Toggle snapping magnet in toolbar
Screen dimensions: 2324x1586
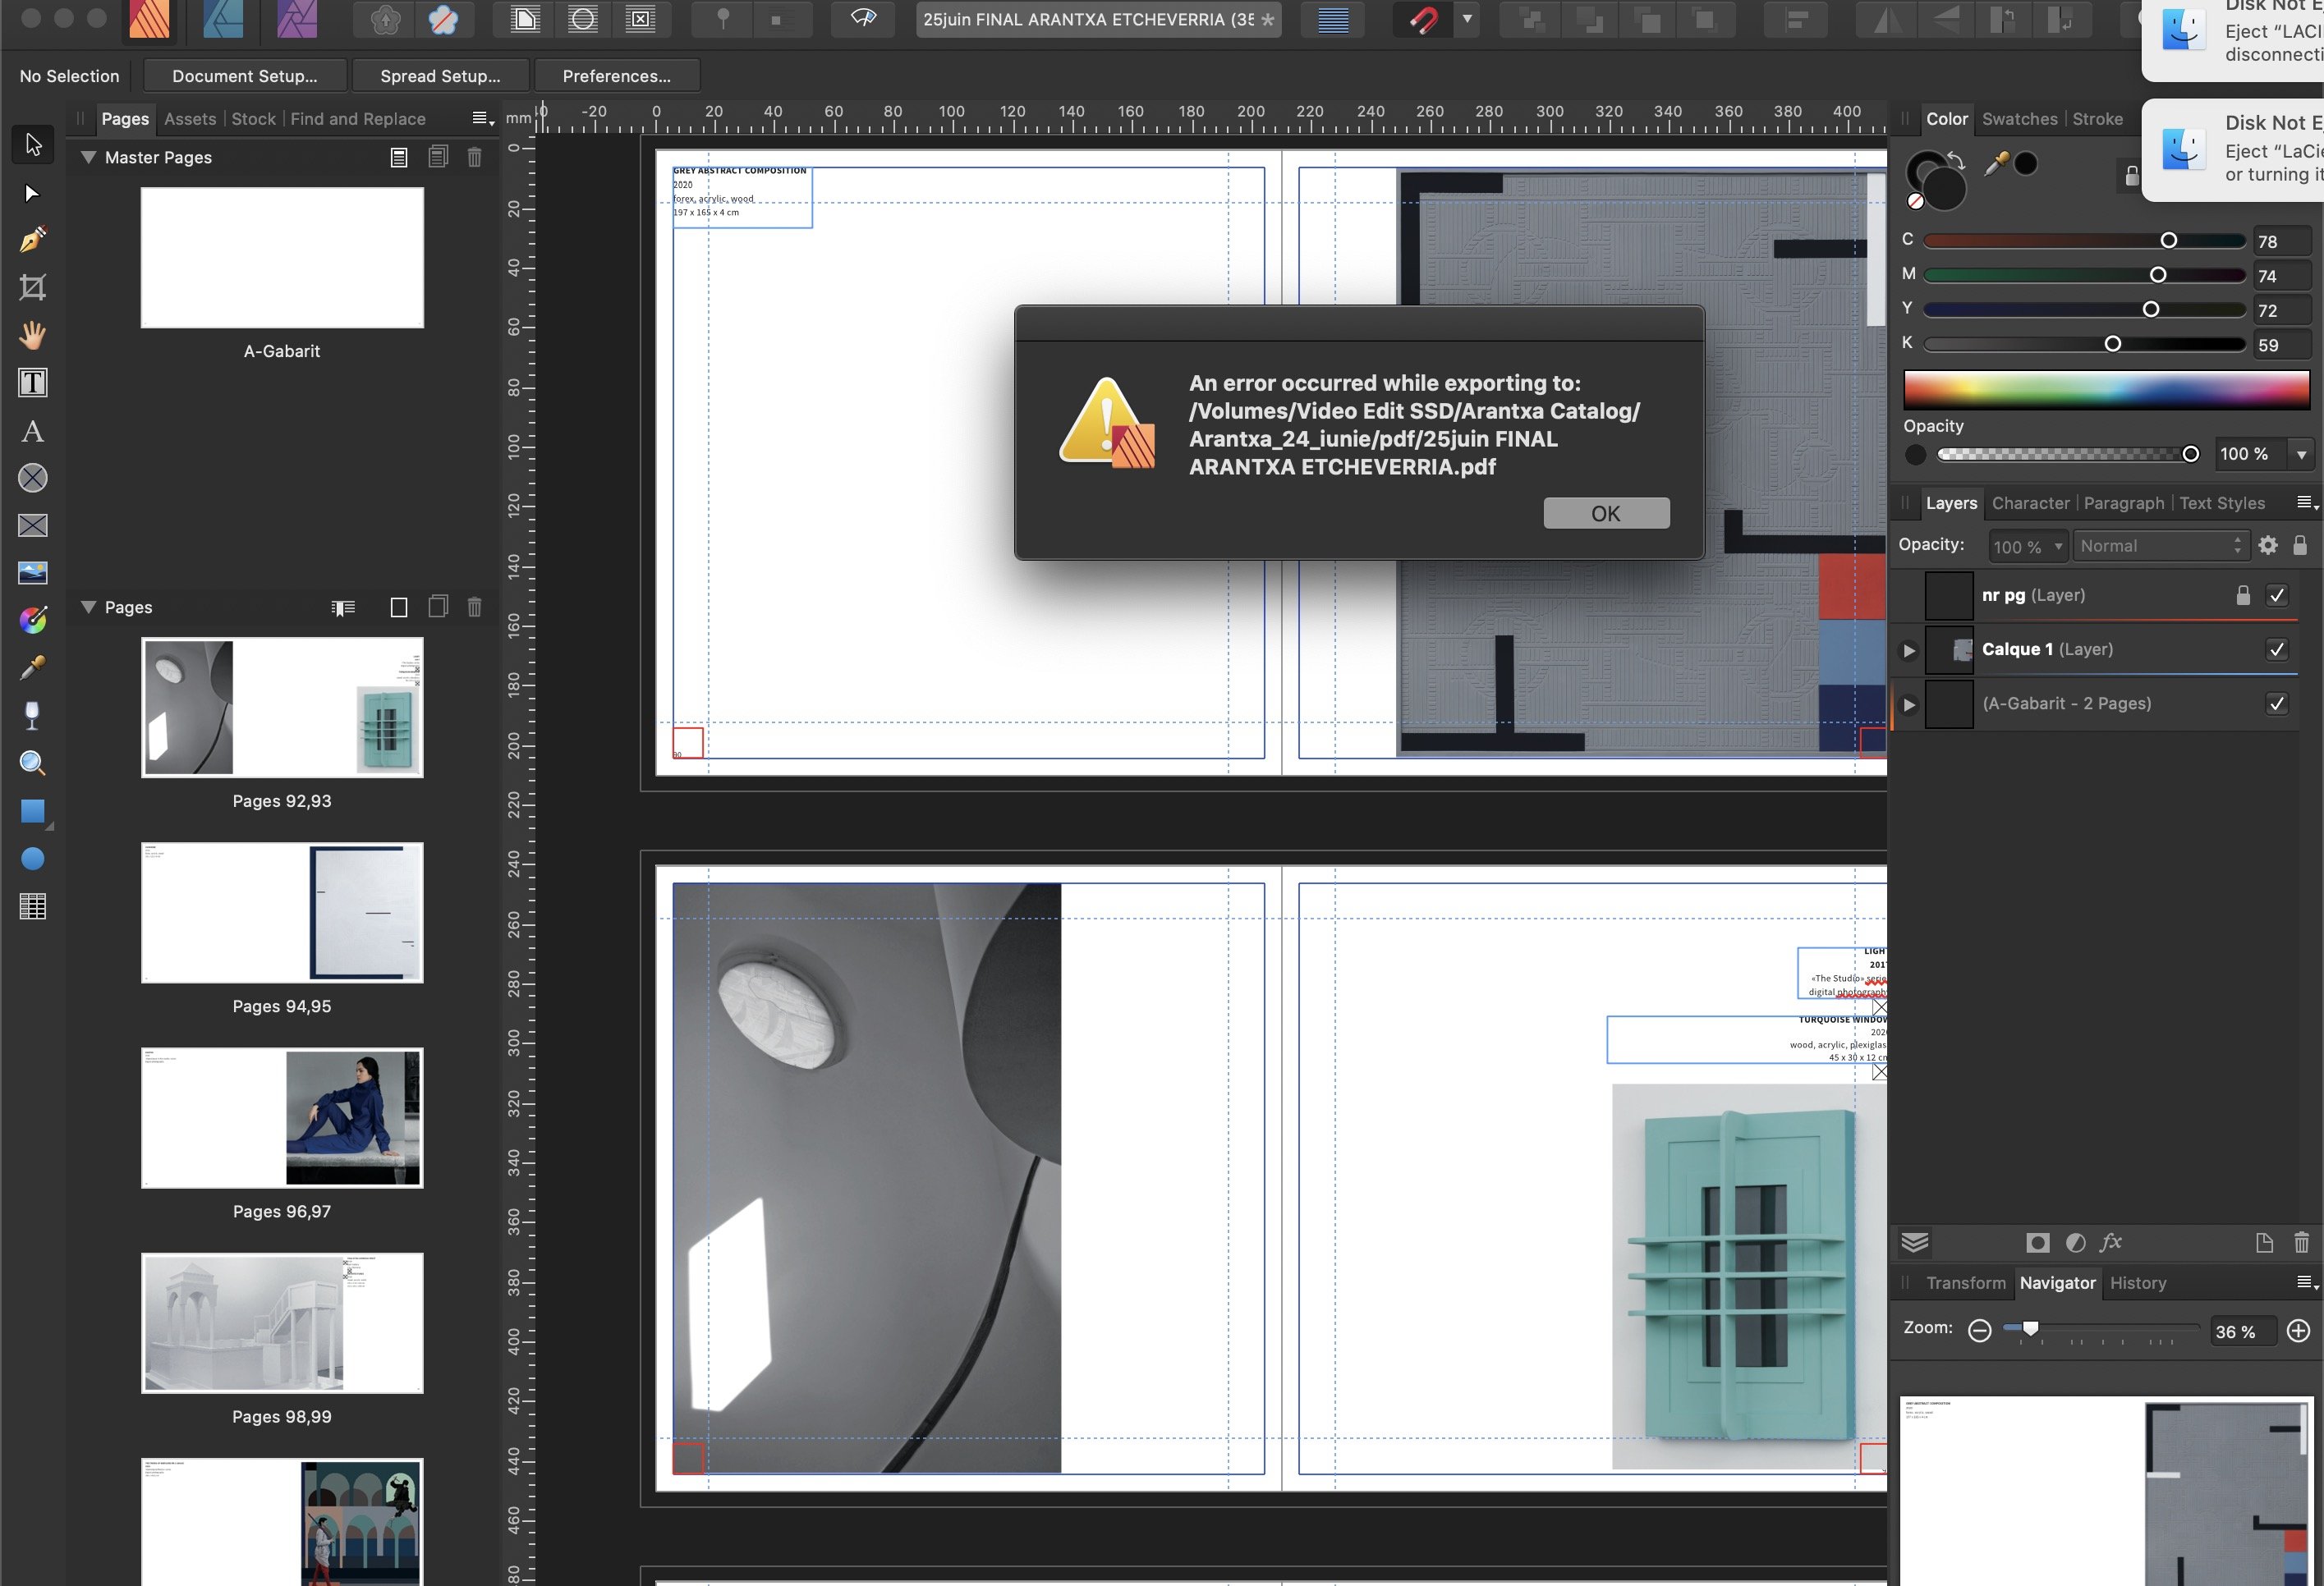pyautogui.click(x=1424, y=19)
